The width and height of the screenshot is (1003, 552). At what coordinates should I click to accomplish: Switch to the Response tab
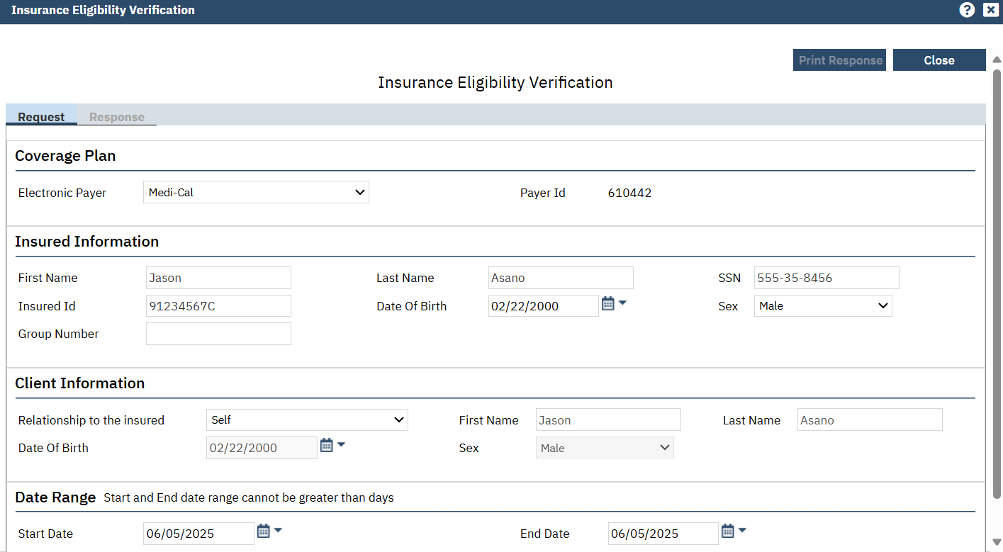(117, 117)
